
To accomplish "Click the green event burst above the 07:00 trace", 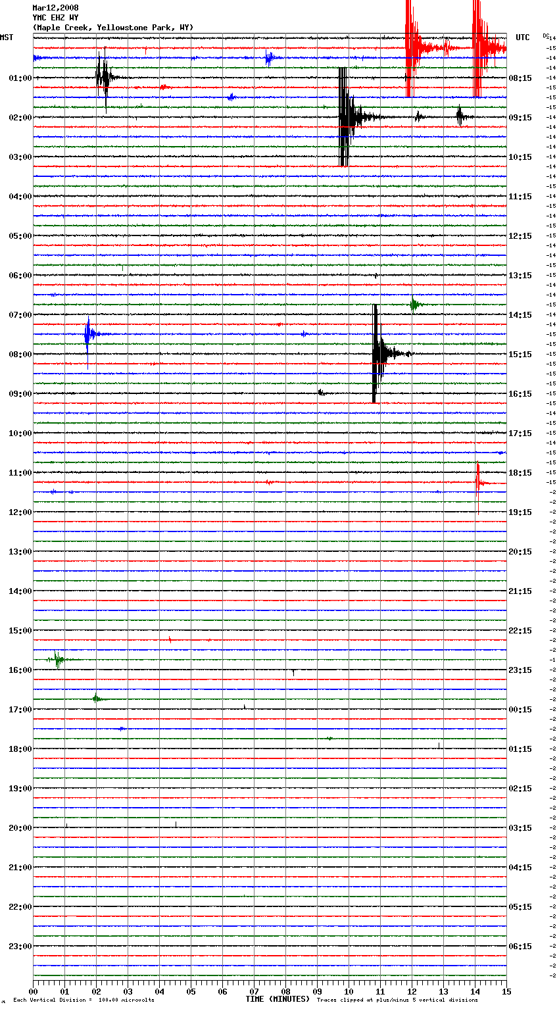I will pos(414,305).
